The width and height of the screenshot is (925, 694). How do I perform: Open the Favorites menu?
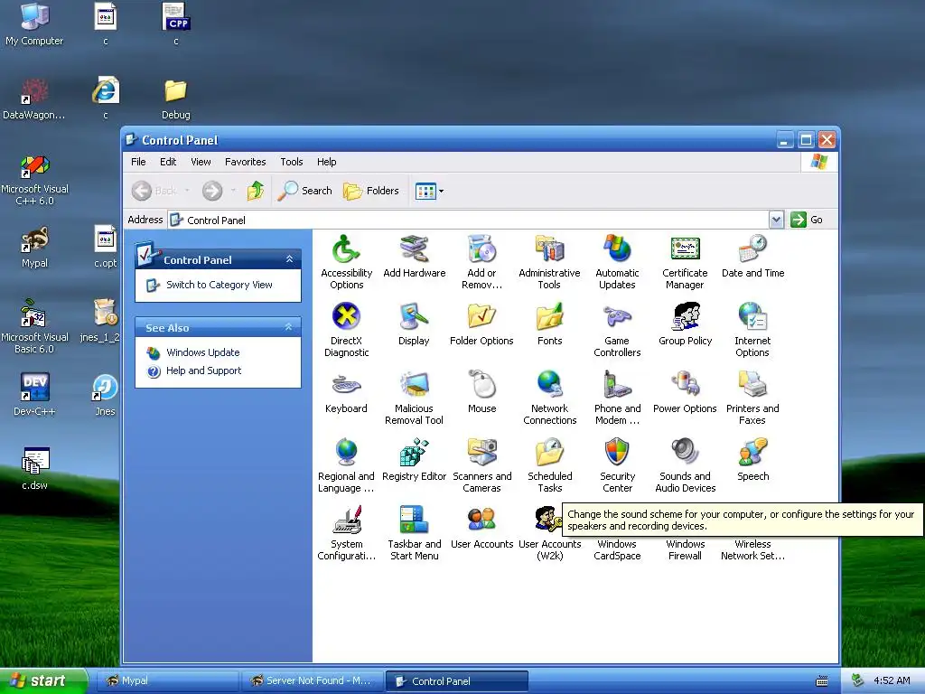click(x=246, y=162)
